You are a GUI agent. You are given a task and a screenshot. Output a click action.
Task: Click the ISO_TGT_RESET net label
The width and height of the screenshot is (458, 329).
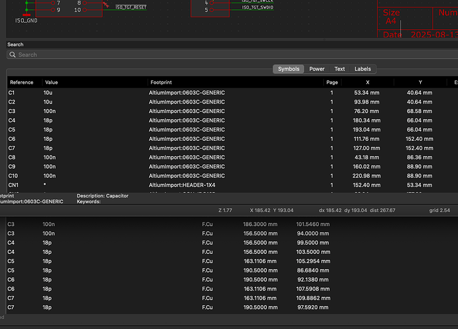point(131,7)
